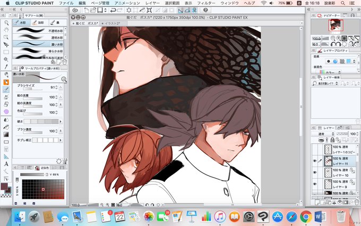Screen dimensions: 361x226
Task: Select the Move layer tool
Action: click(x=6, y=45)
